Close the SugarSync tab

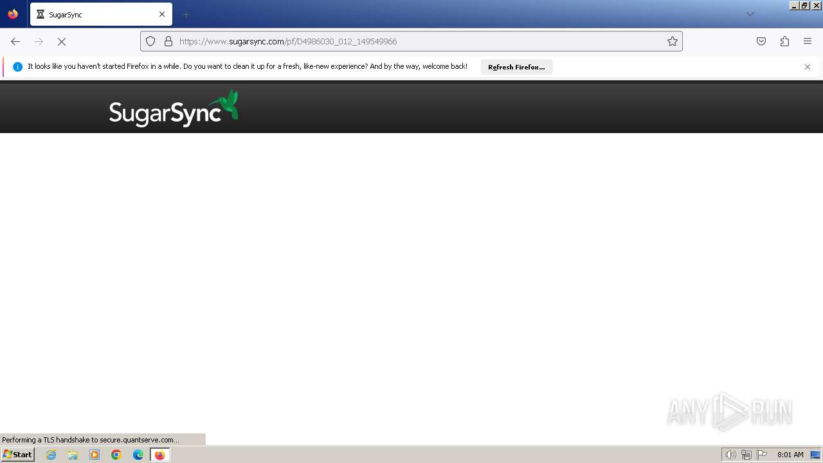[162, 14]
